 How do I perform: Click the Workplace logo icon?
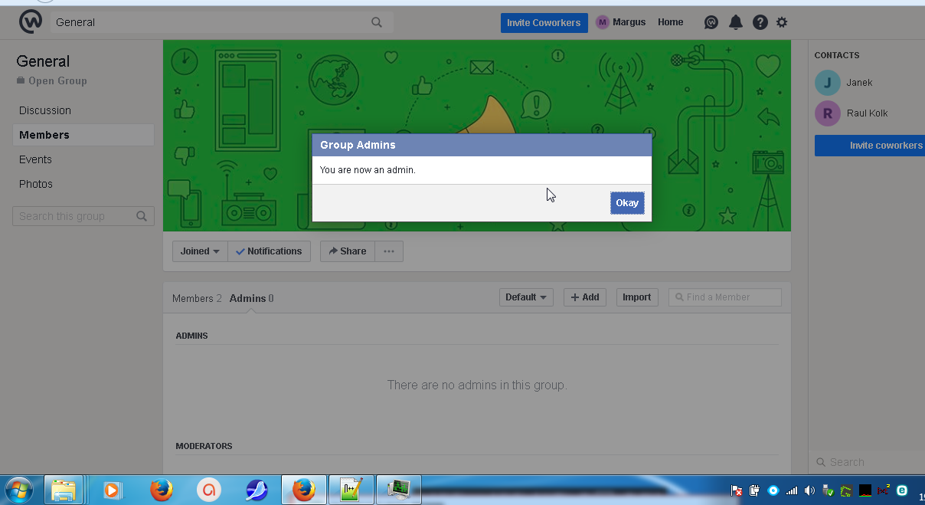click(31, 22)
